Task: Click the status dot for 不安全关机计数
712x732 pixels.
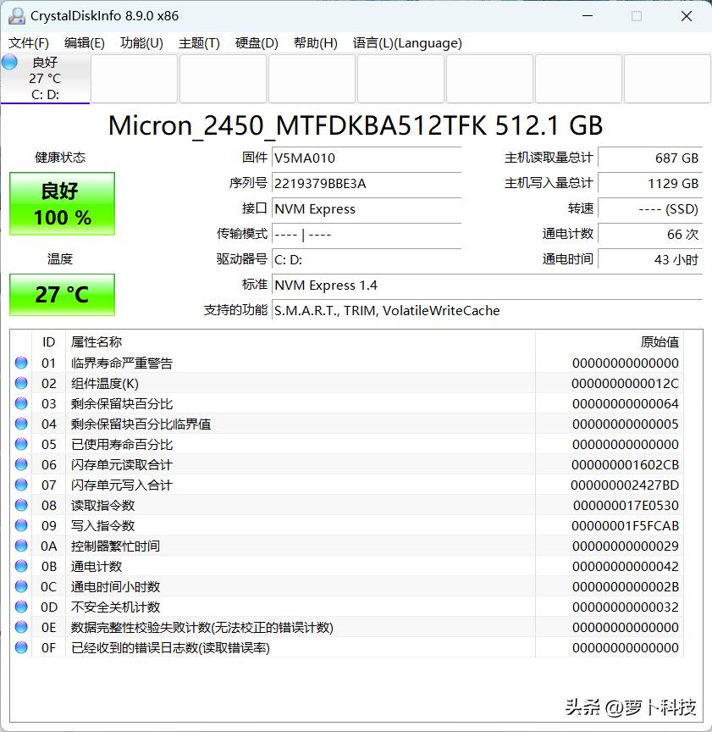Action: pyautogui.click(x=23, y=607)
